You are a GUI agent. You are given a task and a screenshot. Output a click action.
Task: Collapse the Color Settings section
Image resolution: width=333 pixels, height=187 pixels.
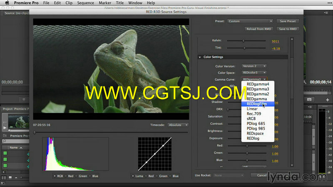coord(200,57)
